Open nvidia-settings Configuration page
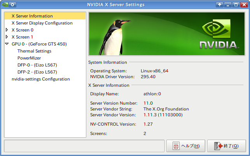Image resolution: width=250 pixels, height=156 pixels. (41, 79)
